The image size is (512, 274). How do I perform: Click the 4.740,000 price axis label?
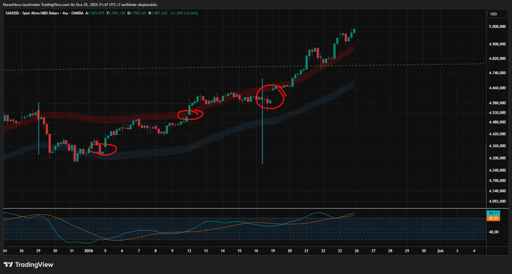click(498, 73)
